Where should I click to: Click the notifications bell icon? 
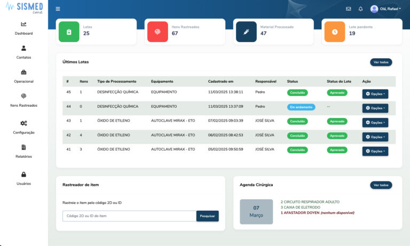[361, 9]
